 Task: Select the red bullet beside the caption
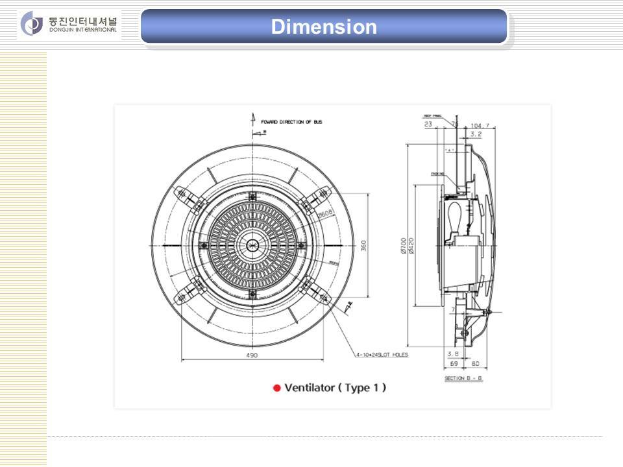point(277,387)
